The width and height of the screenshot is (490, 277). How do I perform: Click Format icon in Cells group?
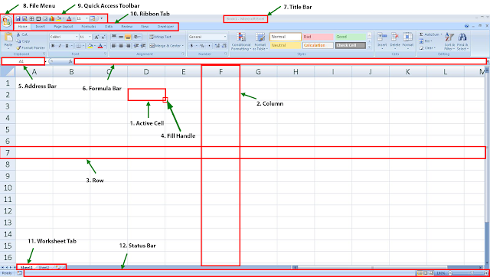tap(407, 37)
